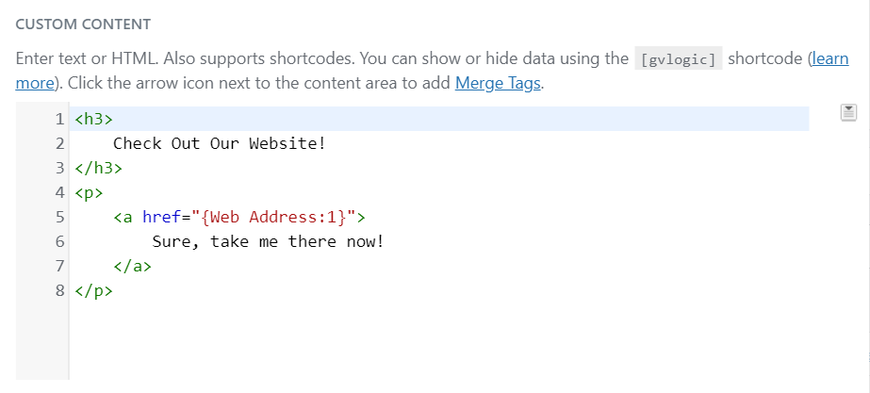Click line number 8 in the gutter
The image size is (870, 393).
coord(58,291)
